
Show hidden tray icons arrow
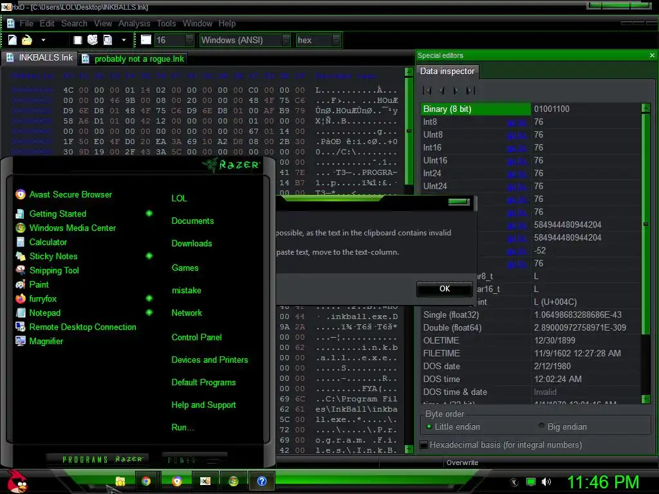514,482
